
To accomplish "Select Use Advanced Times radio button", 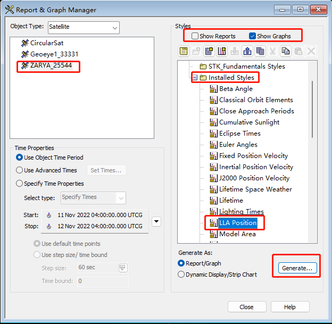I will 20,170.
